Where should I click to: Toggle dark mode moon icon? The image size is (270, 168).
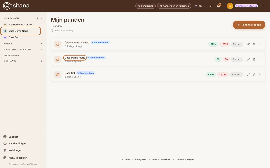coord(211,6)
